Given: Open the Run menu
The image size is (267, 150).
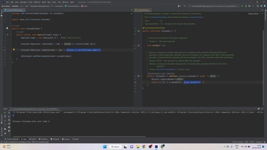Looking at the screenshot, I should click(x=49, y=2).
